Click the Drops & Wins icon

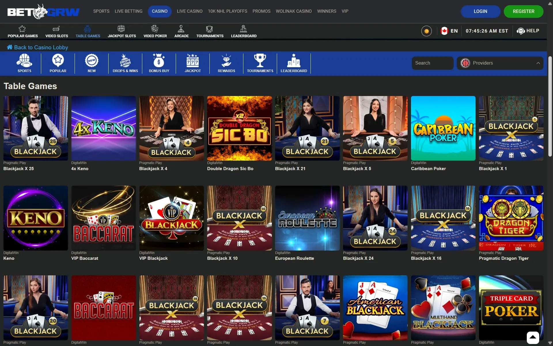(x=125, y=61)
